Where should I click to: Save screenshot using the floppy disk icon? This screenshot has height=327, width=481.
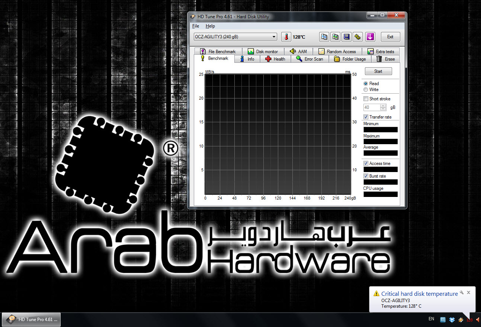(x=347, y=37)
